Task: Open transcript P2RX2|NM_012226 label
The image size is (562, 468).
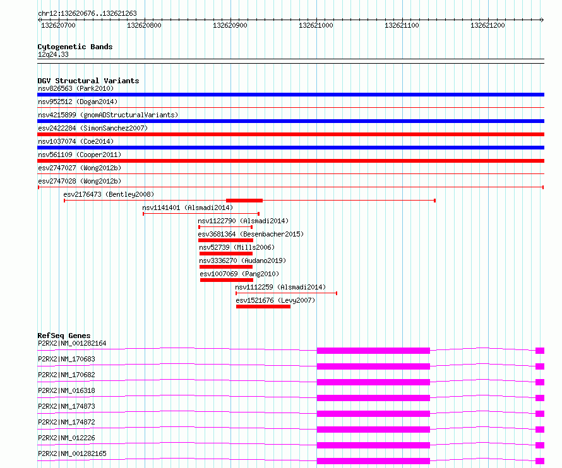Action: [x=66, y=438]
